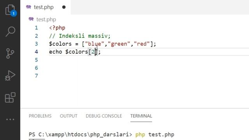Click test.php in the breadcrumb bar
Image resolution: width=249 pixels, height=140 pixels.
pyautogui.click(x=46, y=19)
